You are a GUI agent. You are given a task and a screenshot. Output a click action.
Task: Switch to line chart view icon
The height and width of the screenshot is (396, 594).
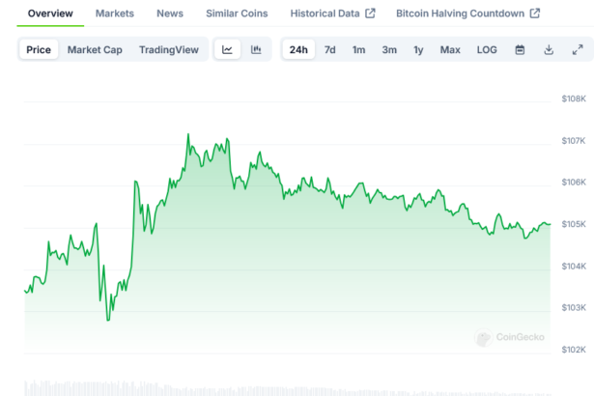226,49
